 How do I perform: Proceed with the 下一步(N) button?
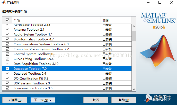pyautogui.click(x=43, y=100)
